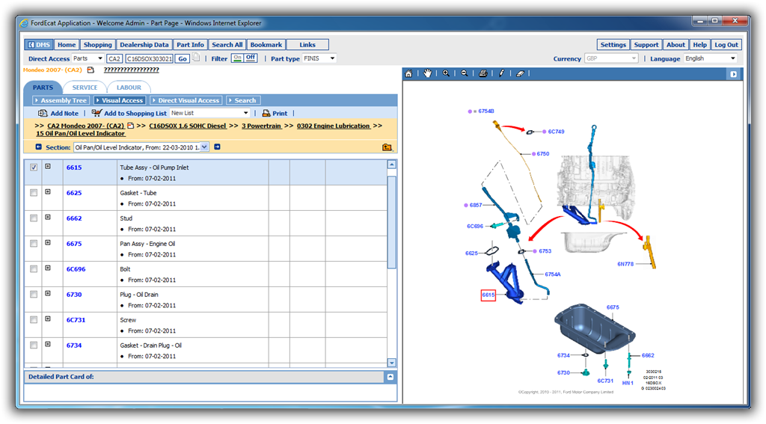Check the box for part 6675

(34, 243)
